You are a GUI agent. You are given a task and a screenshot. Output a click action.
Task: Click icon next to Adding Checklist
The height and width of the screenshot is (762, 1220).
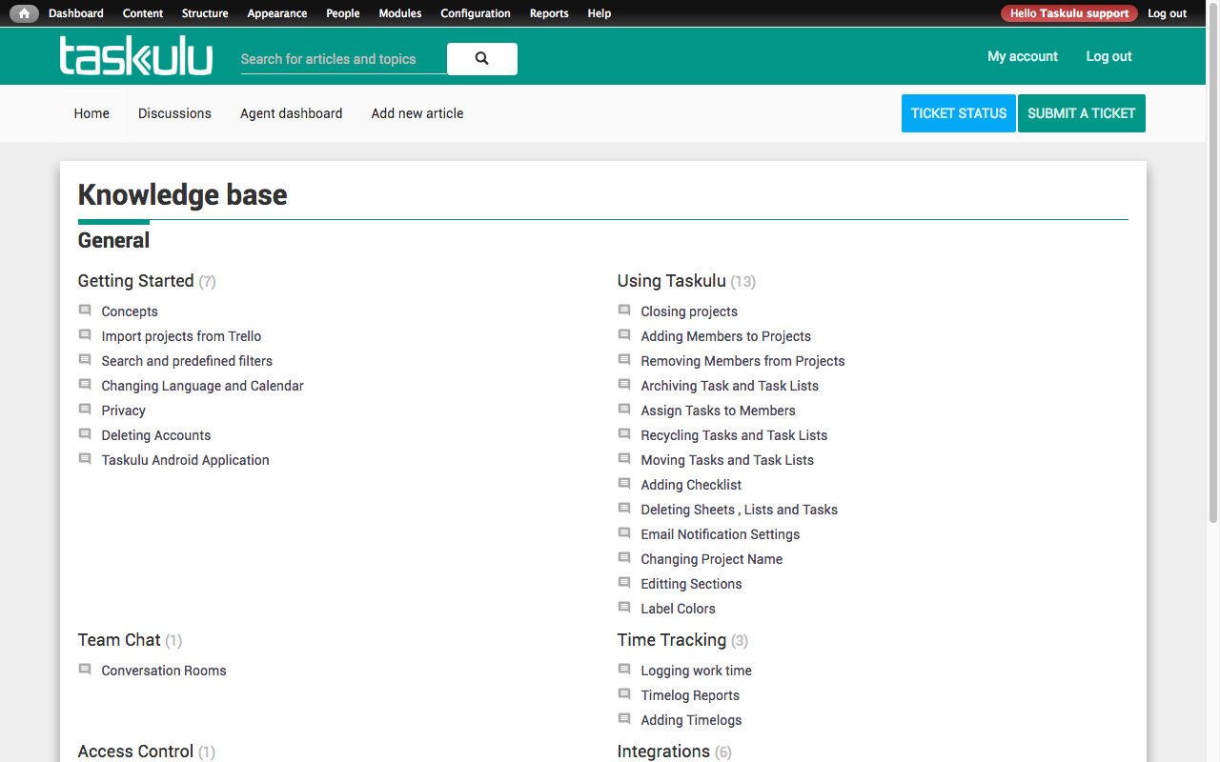pyautogui.click(x=624, y=484)
